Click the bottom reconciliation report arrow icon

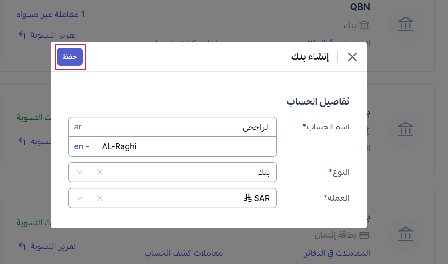(22, 246)
